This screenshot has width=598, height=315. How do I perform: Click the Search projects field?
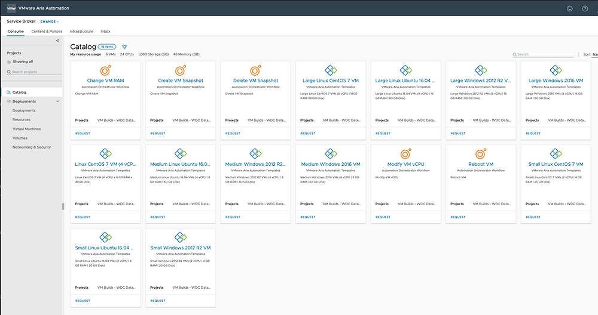[34, 72]
